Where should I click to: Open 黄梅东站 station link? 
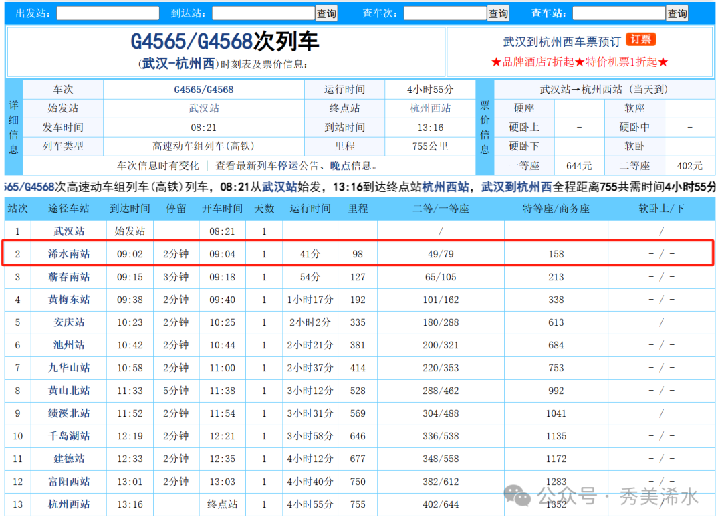click(x=69, y=300)
